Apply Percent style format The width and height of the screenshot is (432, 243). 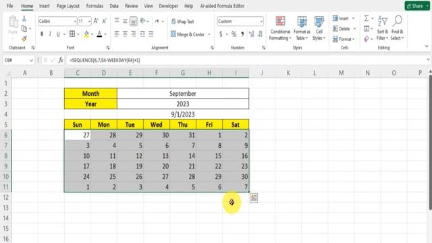pos(234,34)
